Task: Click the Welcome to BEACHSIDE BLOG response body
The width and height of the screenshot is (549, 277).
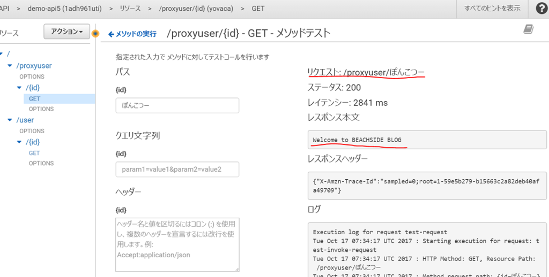Action: tap(357, 140)
